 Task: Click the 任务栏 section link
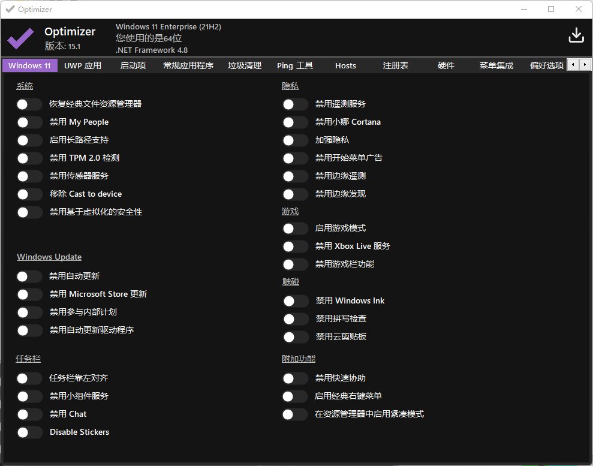pos(28,359)
